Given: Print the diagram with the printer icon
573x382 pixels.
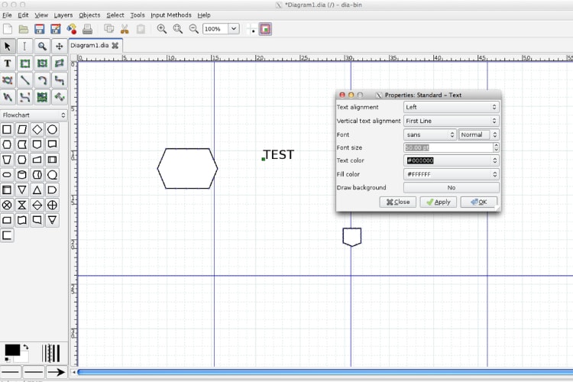Looking at the screenshot, I should 87,29.
